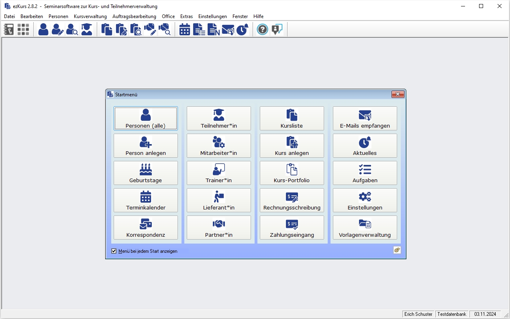Click the search course clipboard toolbar icon
The width and height of the screenshot is (510, 319).
[x=136, y=29]
